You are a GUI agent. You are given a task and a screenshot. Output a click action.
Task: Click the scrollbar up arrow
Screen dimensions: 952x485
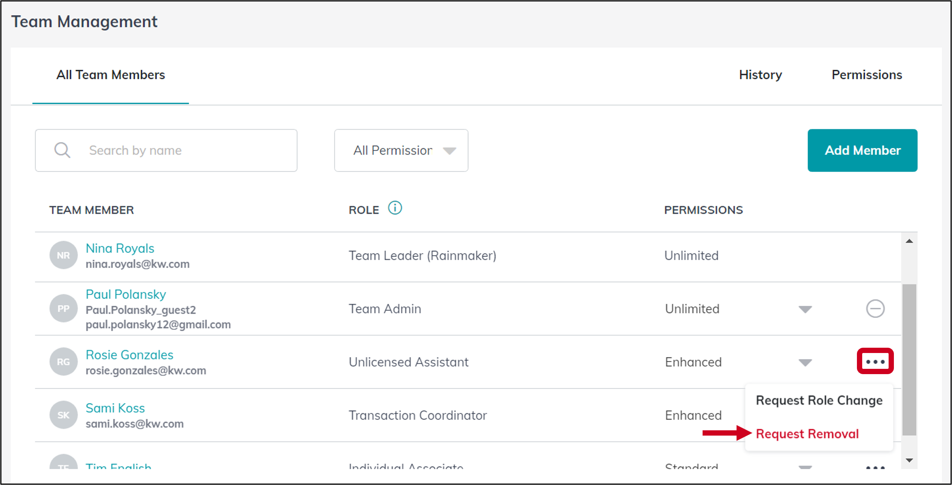909,241
